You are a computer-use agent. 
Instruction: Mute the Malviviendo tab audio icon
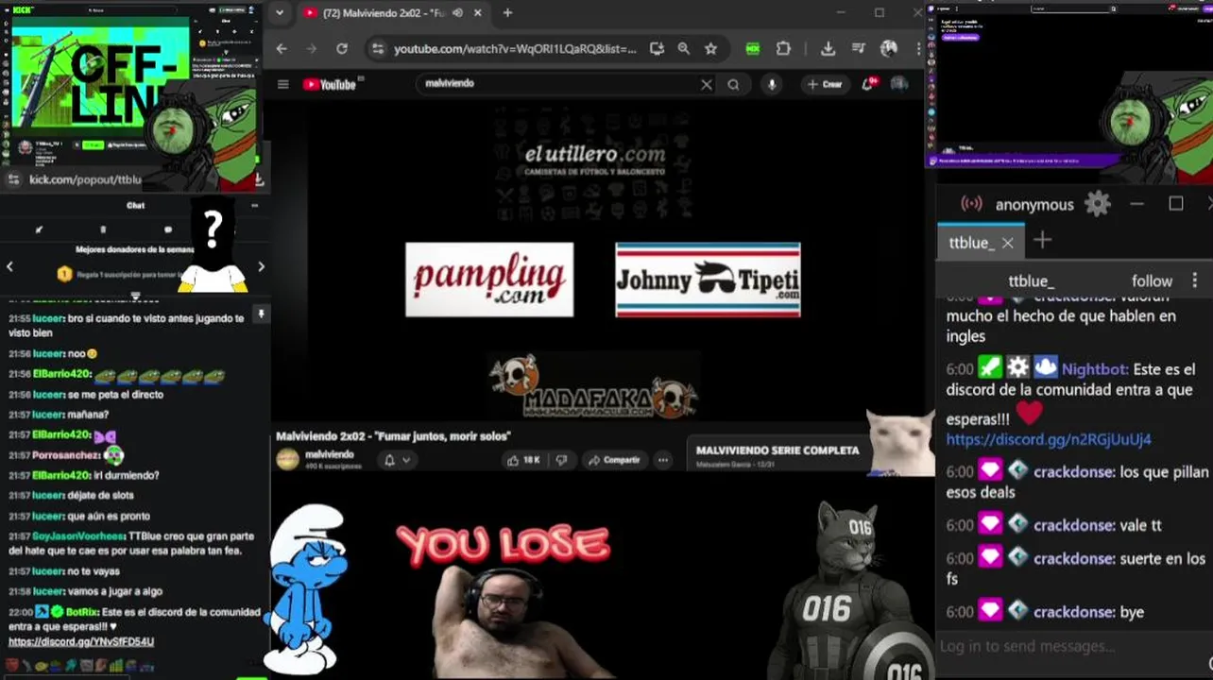457,13
